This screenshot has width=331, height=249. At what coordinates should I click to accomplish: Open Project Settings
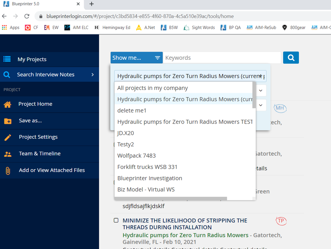coord(49,137)
